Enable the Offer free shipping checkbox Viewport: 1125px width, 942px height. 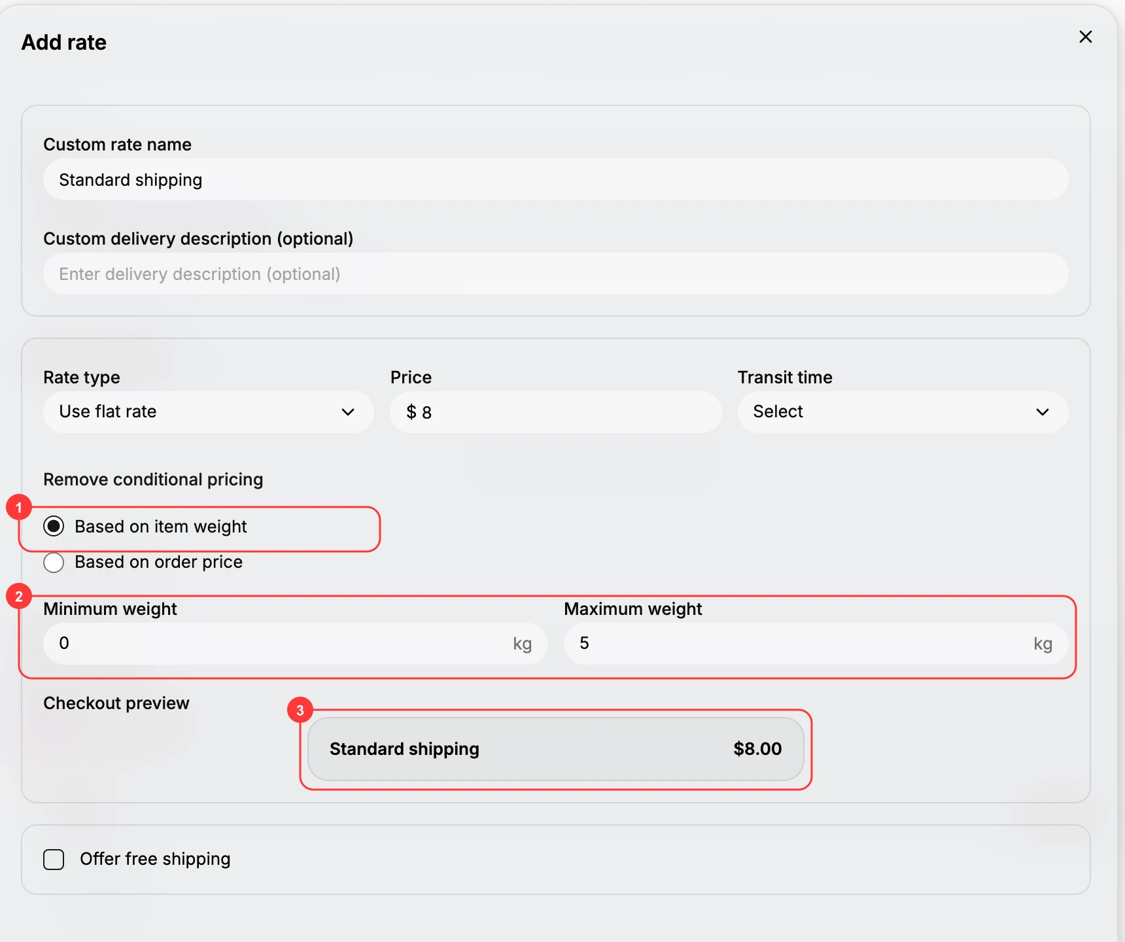point(54,860)
